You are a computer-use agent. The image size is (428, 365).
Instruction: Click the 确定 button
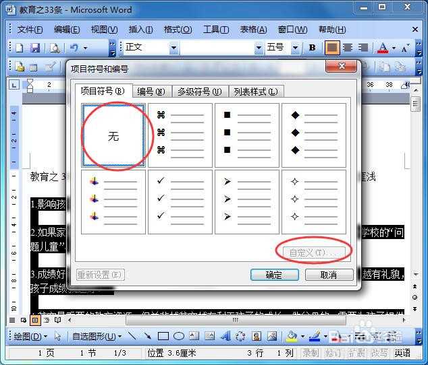click(274, 275)
